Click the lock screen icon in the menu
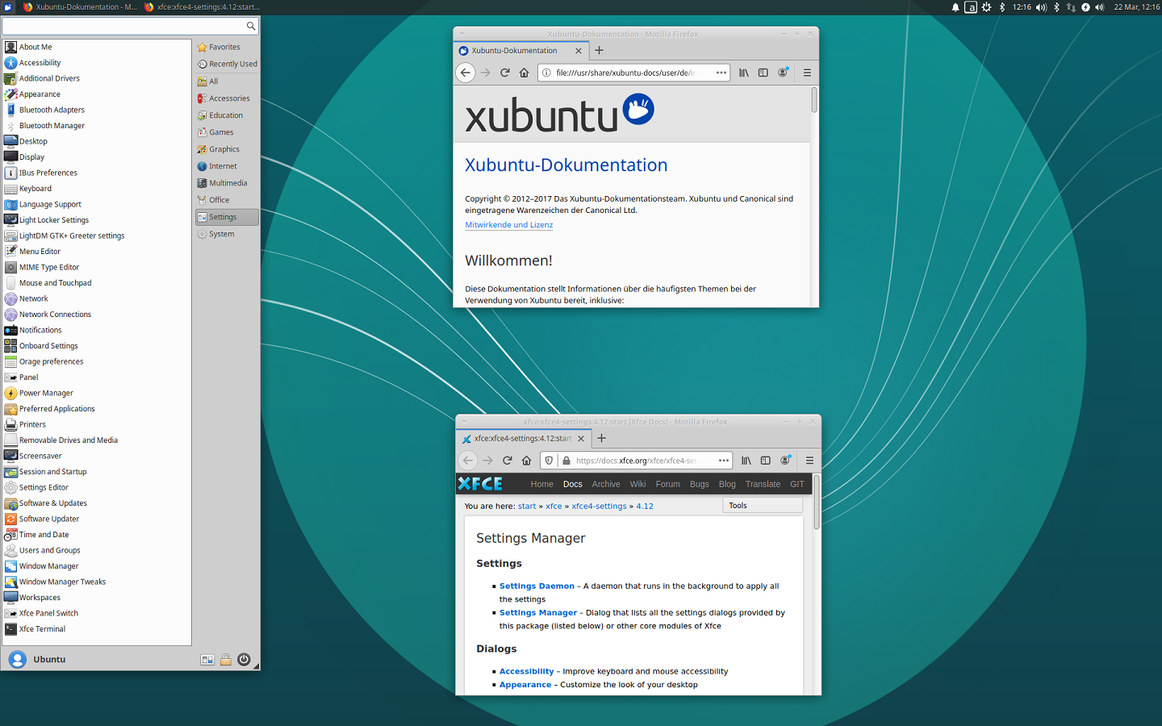This screenshot has width=1162, height=726. (226, 659)
